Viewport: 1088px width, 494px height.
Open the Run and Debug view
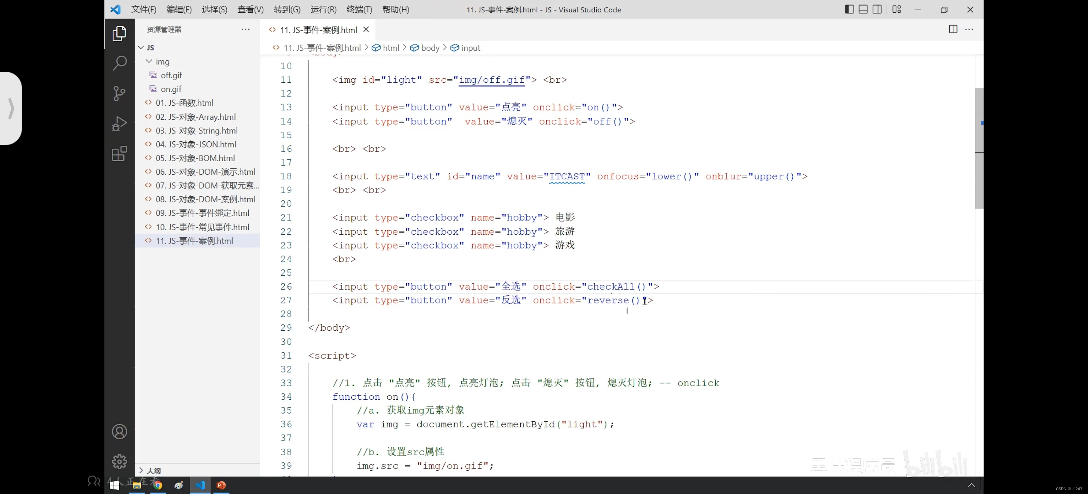click(120, 123)
